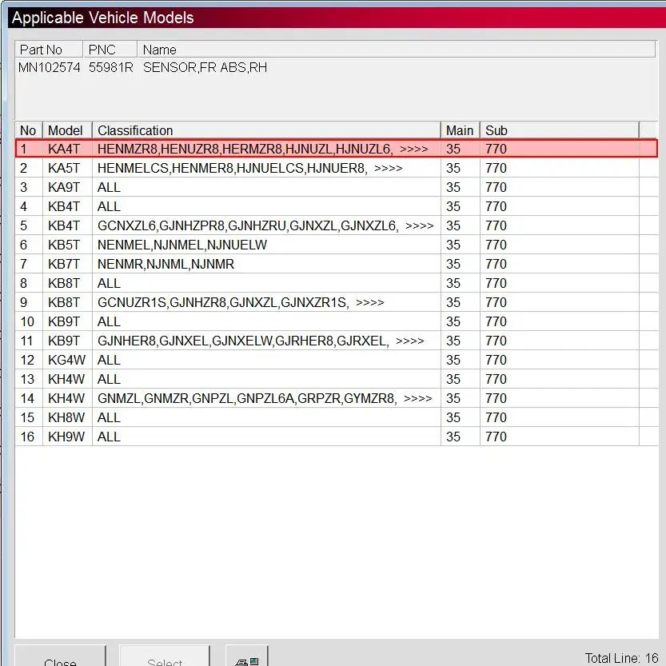666x666 pixels.
Task: Pick the KB8T row starting GCNUZR1S
Action: 337,302
